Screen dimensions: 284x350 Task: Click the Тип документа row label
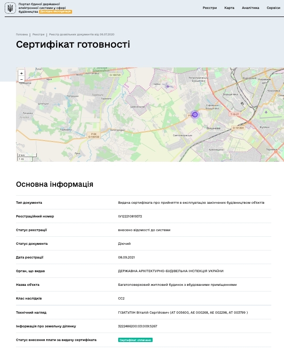(29, 203)
